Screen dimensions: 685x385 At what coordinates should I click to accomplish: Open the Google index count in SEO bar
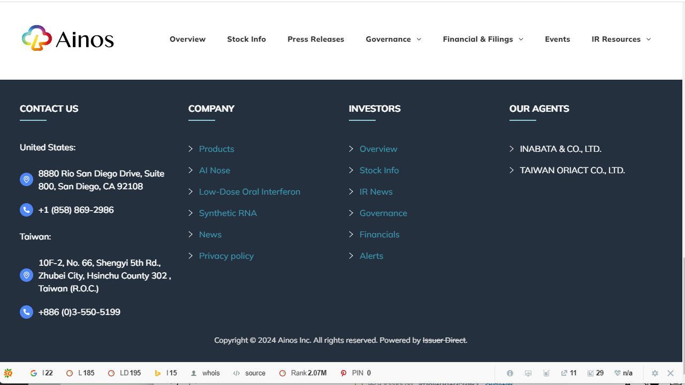pyautogui.click(x=41, y=373)
